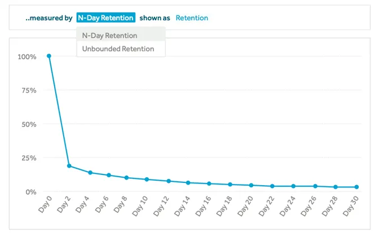Viewport: 379px width, 236px height.
Task: Open the Retention shown-as dropdown
Action: [x=192, y=18]
